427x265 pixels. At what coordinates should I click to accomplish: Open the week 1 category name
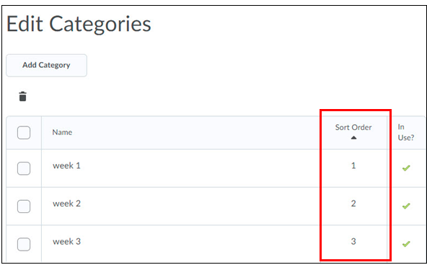66,166
